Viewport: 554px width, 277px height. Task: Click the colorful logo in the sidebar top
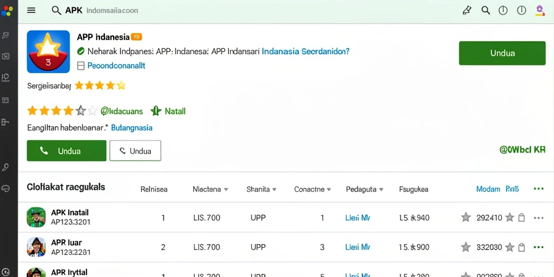point(6,10)
